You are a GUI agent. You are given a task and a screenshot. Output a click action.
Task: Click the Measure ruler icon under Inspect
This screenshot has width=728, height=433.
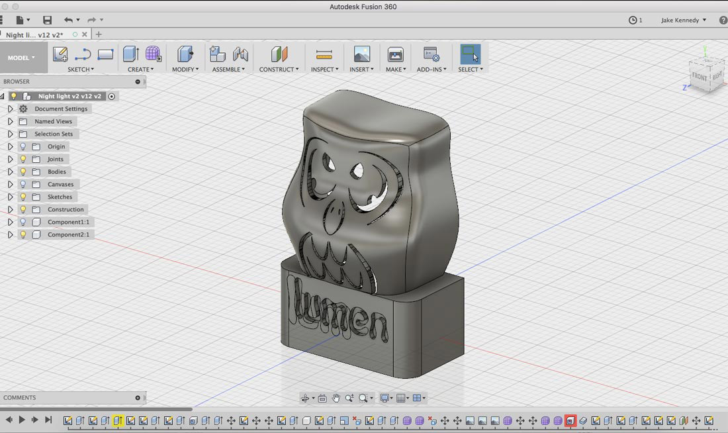324,54
